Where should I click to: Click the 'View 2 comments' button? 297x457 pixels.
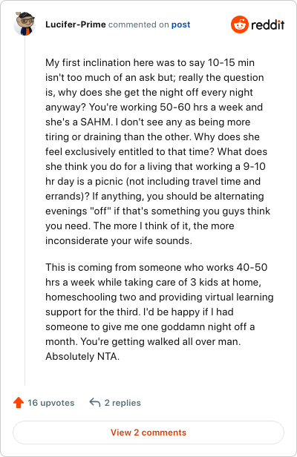(148, 433)
